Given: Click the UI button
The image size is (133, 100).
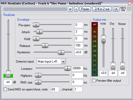Looking at the screenshot, I should 116,9.
